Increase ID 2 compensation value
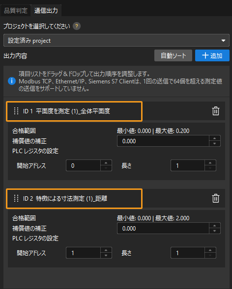The height and width of the screenshot is (289, 232). click(x=215, y=226)
